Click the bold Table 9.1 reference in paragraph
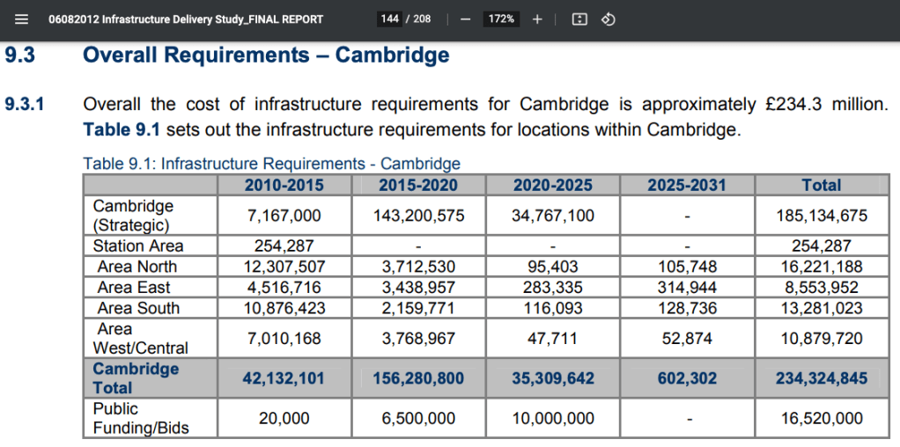 (122, 130)
